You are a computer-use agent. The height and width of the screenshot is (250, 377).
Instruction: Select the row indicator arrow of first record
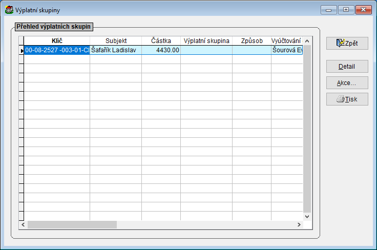21,50
